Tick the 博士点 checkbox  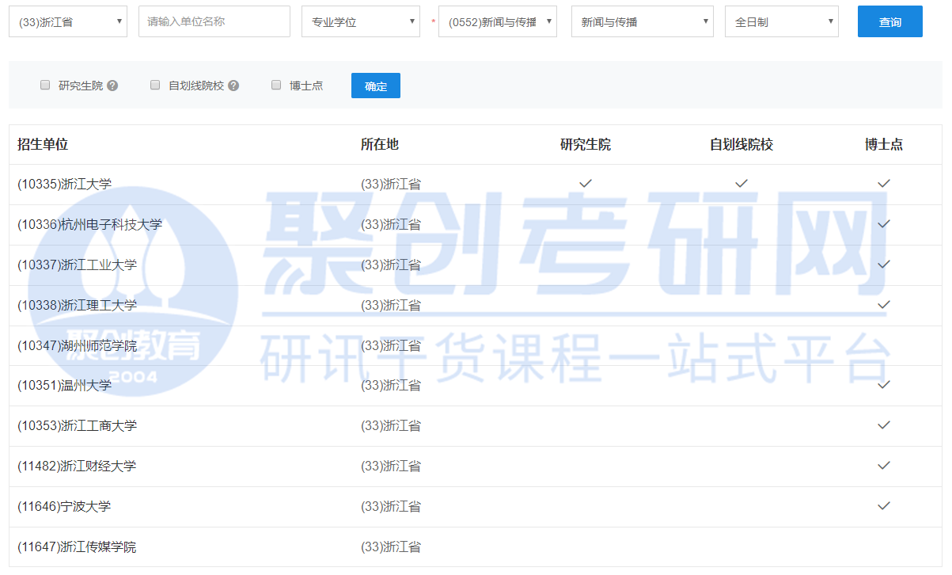[x=276, y=85]
